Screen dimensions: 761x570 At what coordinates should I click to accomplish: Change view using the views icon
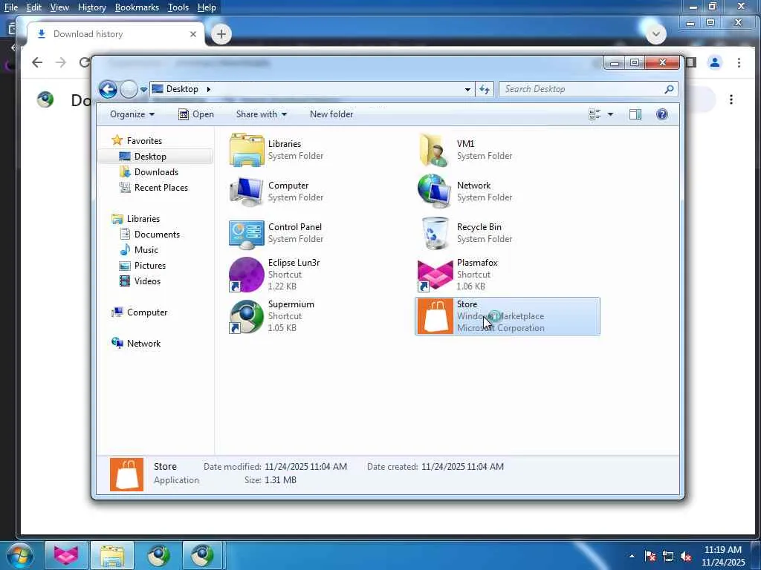pyautogui.click(x=595, y=114)
